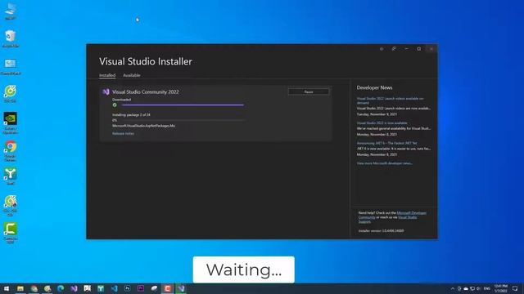Screen dimensions: 524x294
Task: Select the active Visual Studio Installer taskbar icon
Action: (x=181, y=288)
